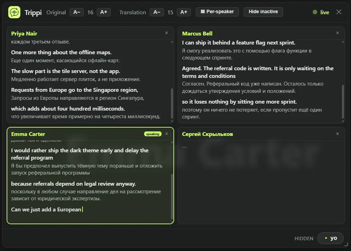Click the scrollbar in Marcus Bell's panel
Screen dimensions: 351x251
343,101
